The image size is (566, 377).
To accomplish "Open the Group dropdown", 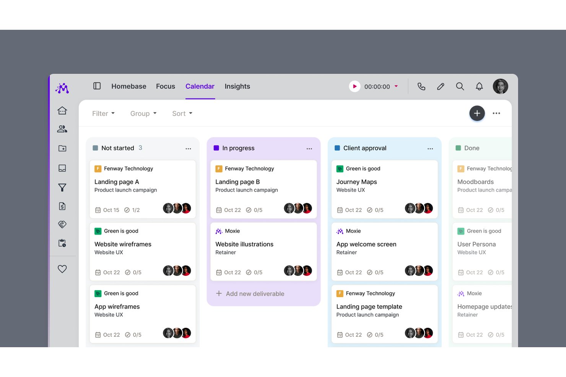I will click(143, 113).
